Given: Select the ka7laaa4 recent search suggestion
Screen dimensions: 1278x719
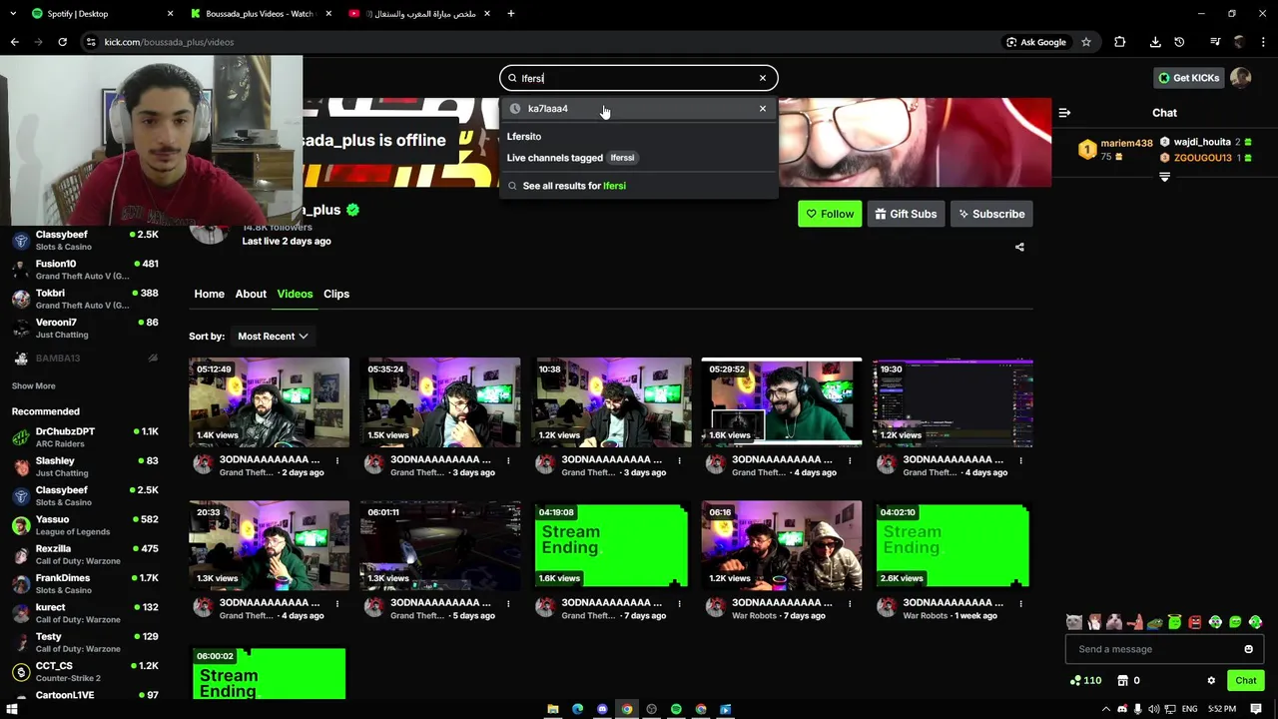Looking at the screenshot, I should tap(639, 109).
